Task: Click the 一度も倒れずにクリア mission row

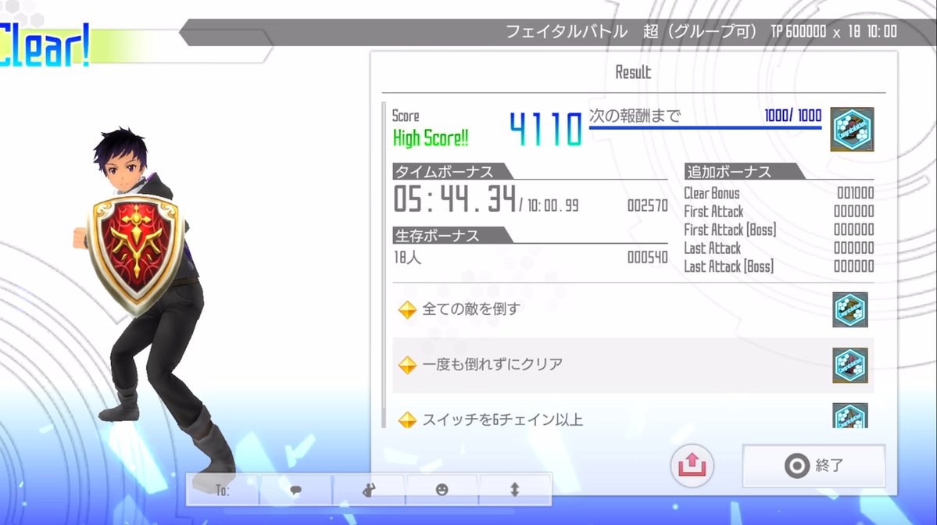Action: (x=633, y=364)
